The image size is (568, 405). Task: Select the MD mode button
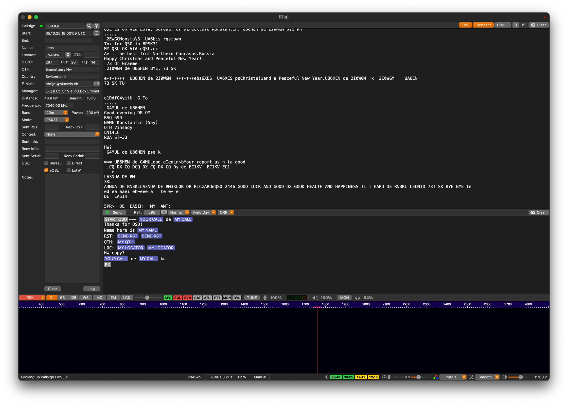pos(99,298)
